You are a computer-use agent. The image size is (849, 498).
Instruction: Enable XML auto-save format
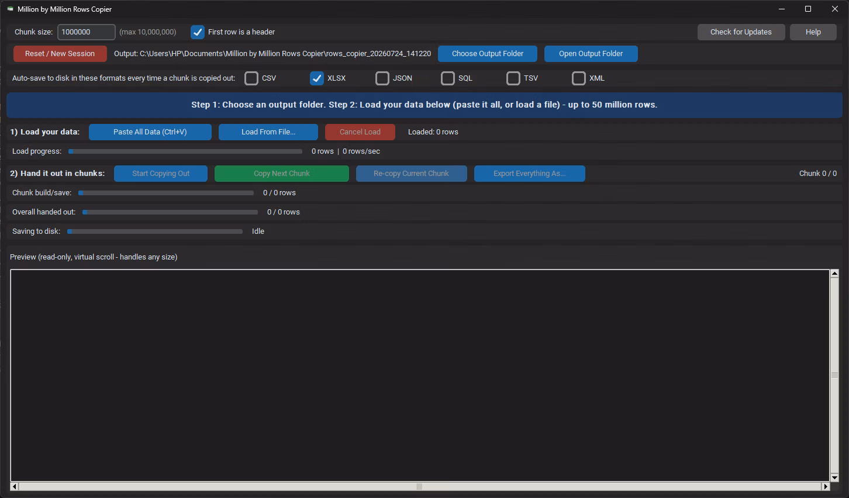tap(579, 78)
